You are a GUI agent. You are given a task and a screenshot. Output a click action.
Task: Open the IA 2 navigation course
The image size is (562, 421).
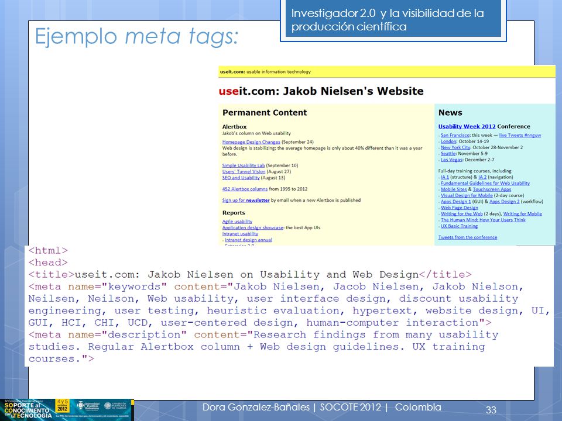[x=482, y=177]
